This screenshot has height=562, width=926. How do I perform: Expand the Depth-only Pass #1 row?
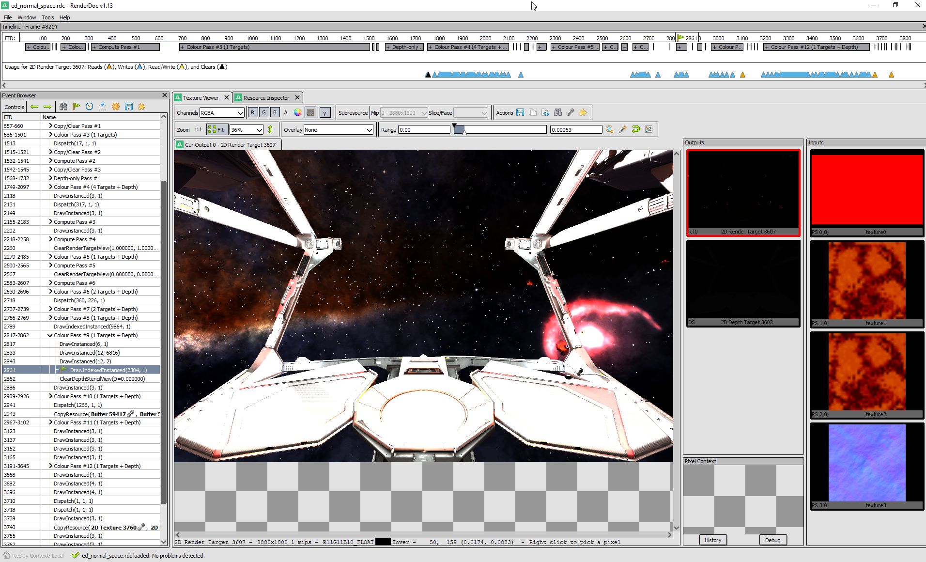[50, 178]
